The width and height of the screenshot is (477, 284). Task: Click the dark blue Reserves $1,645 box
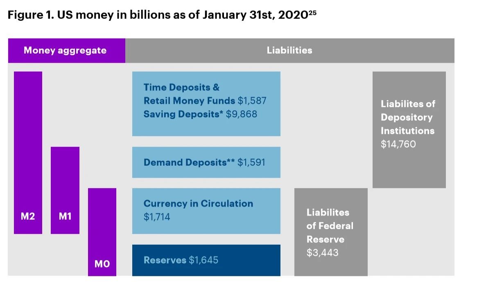pyautogui.click(x=206, y=260)
